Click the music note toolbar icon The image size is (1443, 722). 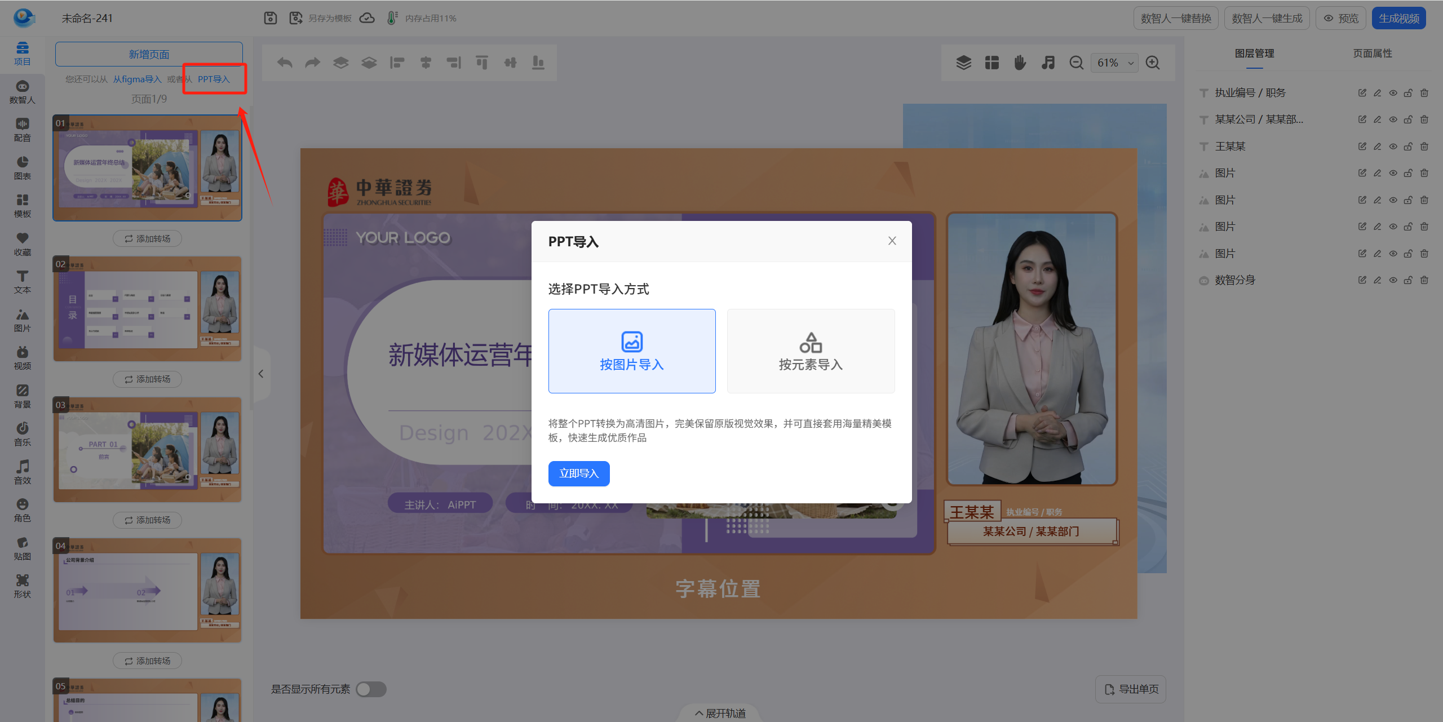[1048, 63]
